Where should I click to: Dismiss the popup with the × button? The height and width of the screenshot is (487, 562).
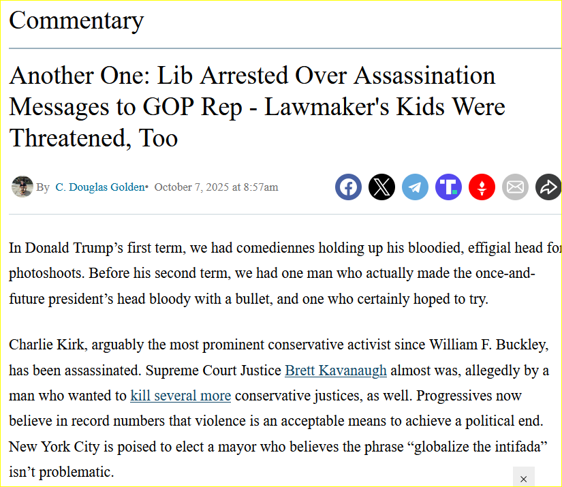point(523,479)
